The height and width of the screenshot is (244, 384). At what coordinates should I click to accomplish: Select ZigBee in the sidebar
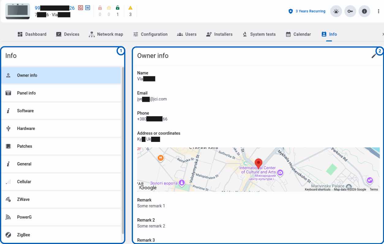pos(61,235)
